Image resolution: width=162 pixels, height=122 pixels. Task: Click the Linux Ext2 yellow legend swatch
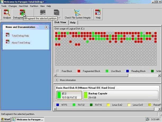(108, 105)
